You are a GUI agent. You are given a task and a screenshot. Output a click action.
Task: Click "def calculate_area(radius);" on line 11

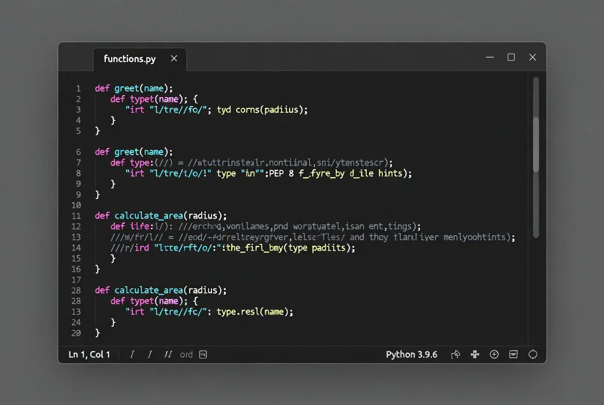tap(161, 216)
